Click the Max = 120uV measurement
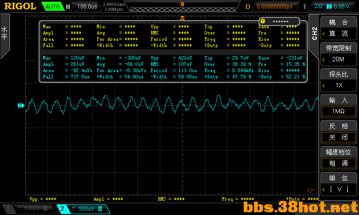Screen dimensions: 359x215 point(64,58)
